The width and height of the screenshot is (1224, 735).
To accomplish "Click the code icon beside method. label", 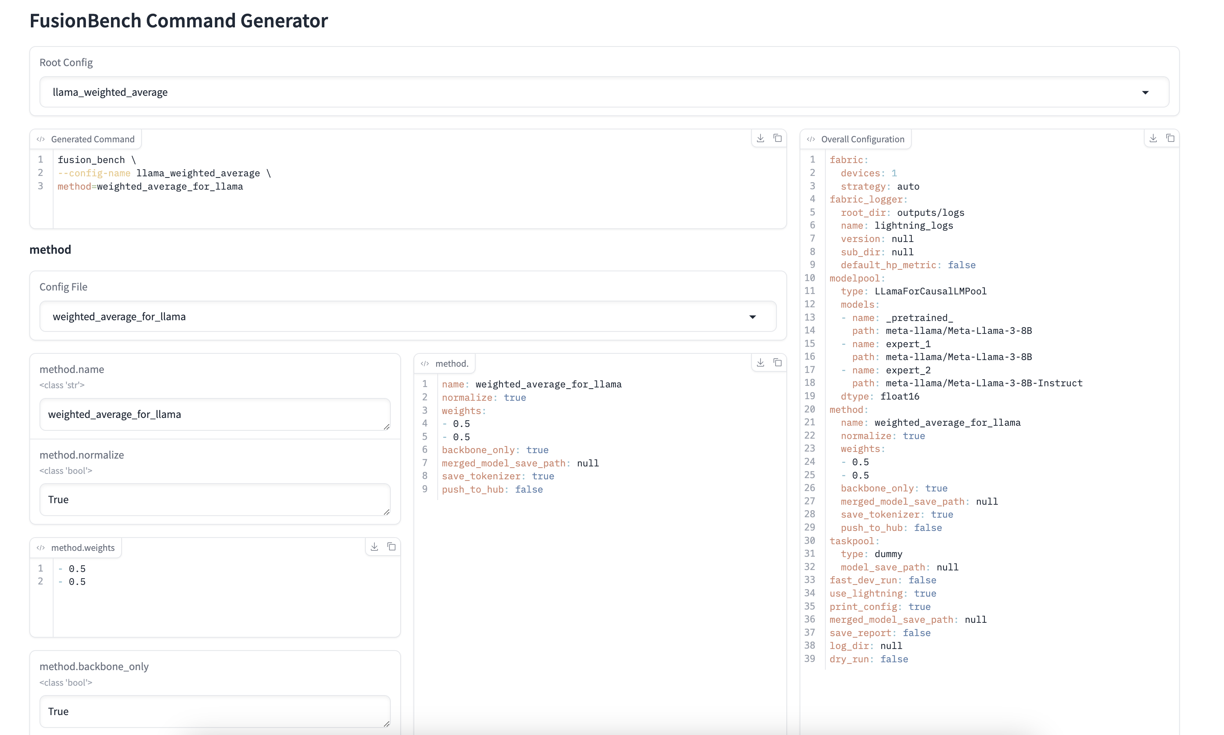I will 425,364.
